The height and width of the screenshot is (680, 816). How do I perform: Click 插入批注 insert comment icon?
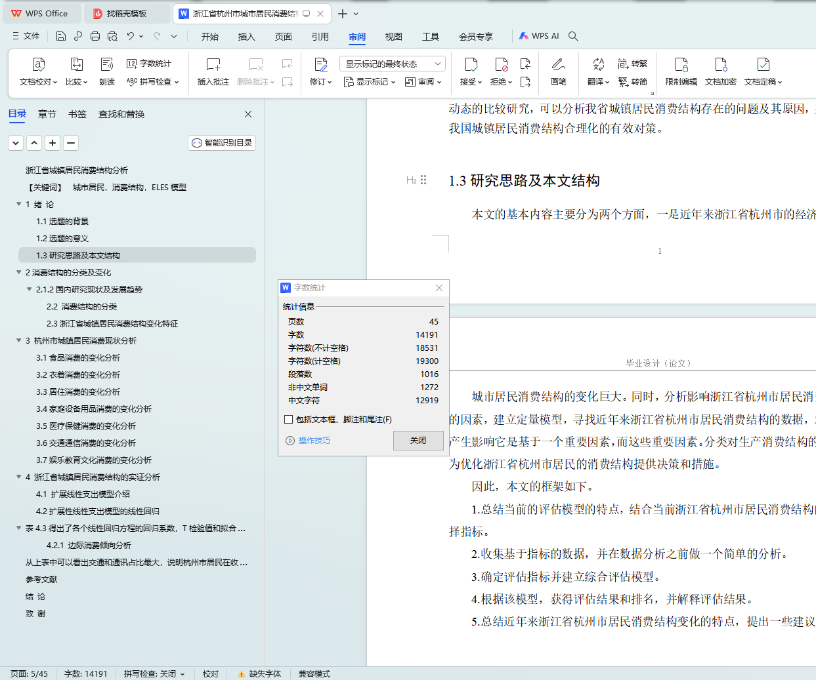click(213, 72)
